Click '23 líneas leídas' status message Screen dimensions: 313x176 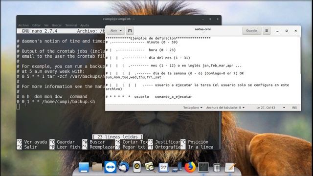point(117,137)
